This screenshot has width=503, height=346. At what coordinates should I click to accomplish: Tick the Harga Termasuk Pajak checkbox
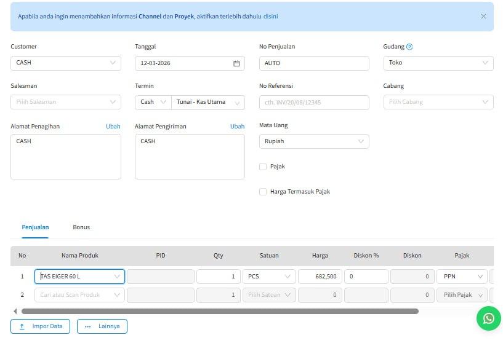point(263,192)
